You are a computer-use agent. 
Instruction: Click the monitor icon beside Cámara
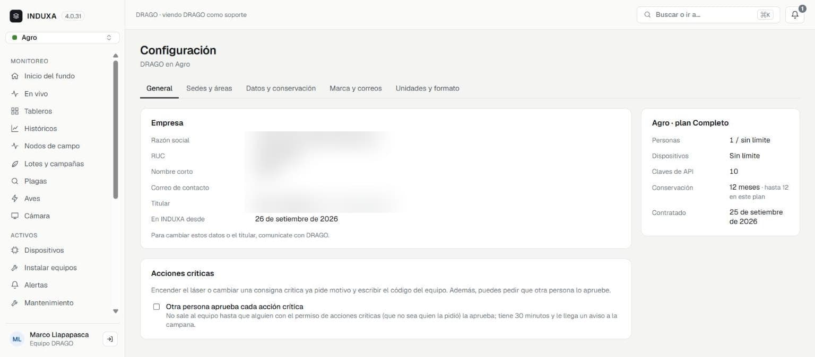15,216
